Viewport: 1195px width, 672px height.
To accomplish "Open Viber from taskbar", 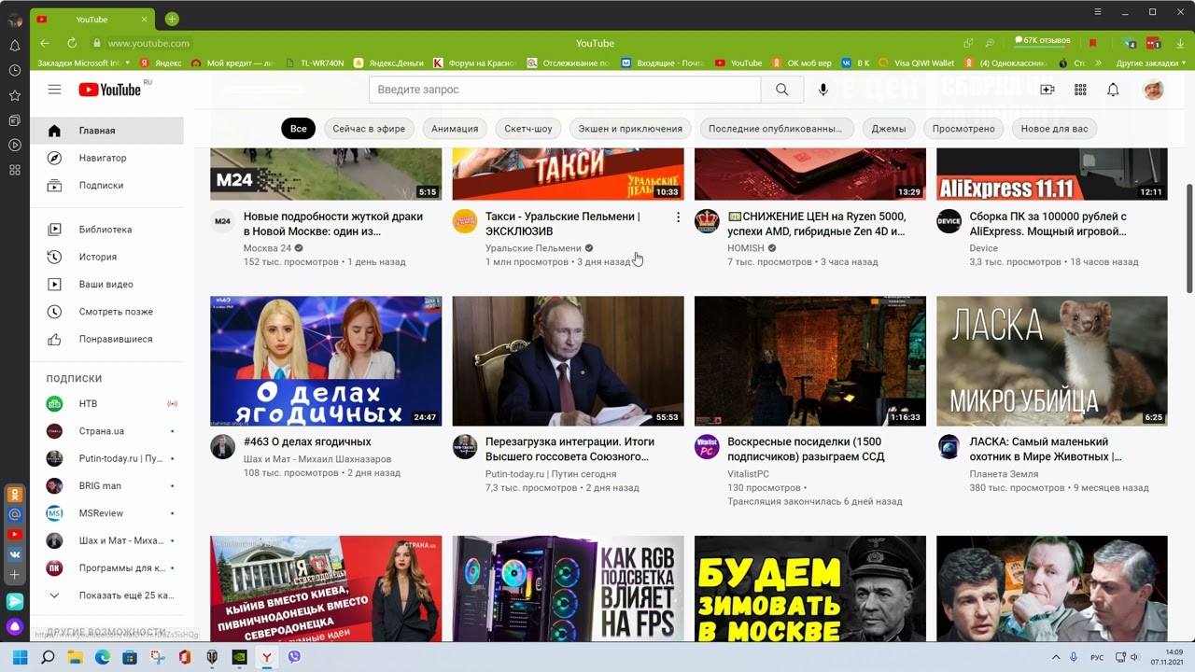I will click(294, 657).
